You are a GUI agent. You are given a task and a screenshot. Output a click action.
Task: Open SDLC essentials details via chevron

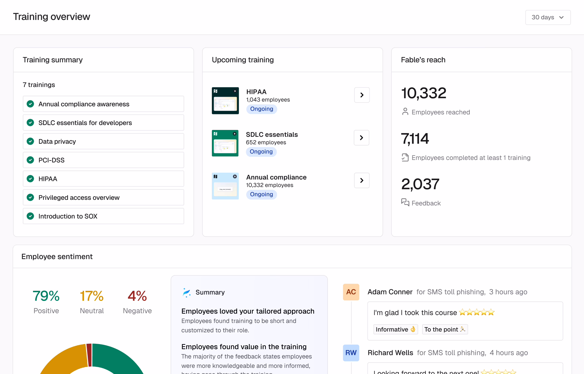click(362, 138)
